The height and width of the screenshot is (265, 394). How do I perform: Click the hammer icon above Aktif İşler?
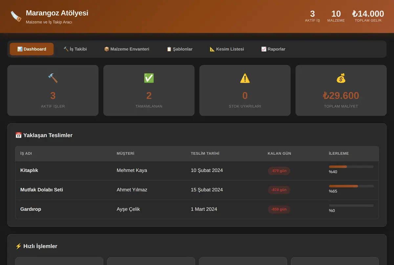[53, 78]
